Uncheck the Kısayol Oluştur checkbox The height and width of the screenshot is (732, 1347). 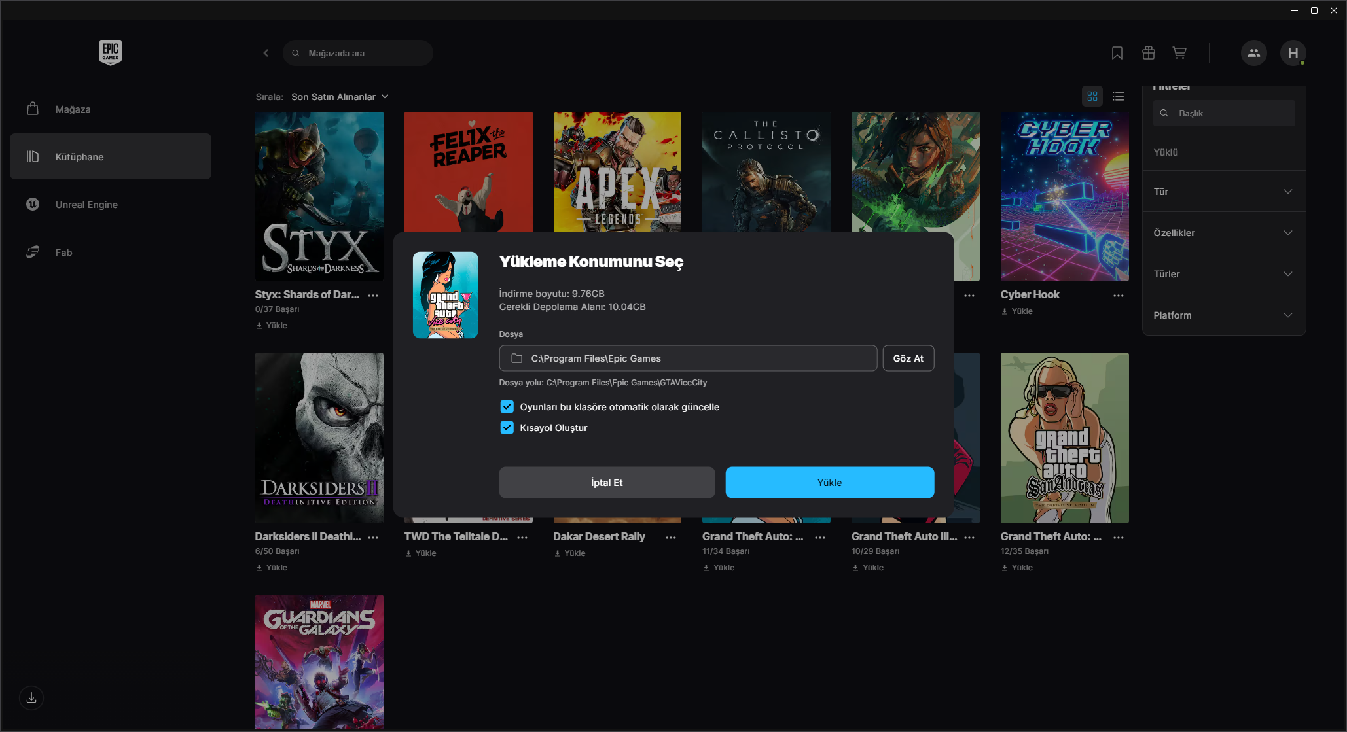[x=507, y=428]
